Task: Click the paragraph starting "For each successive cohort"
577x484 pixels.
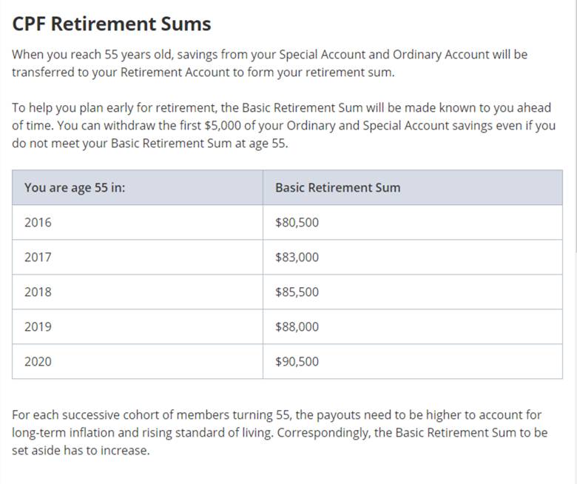Action: (x=280, y=433)
